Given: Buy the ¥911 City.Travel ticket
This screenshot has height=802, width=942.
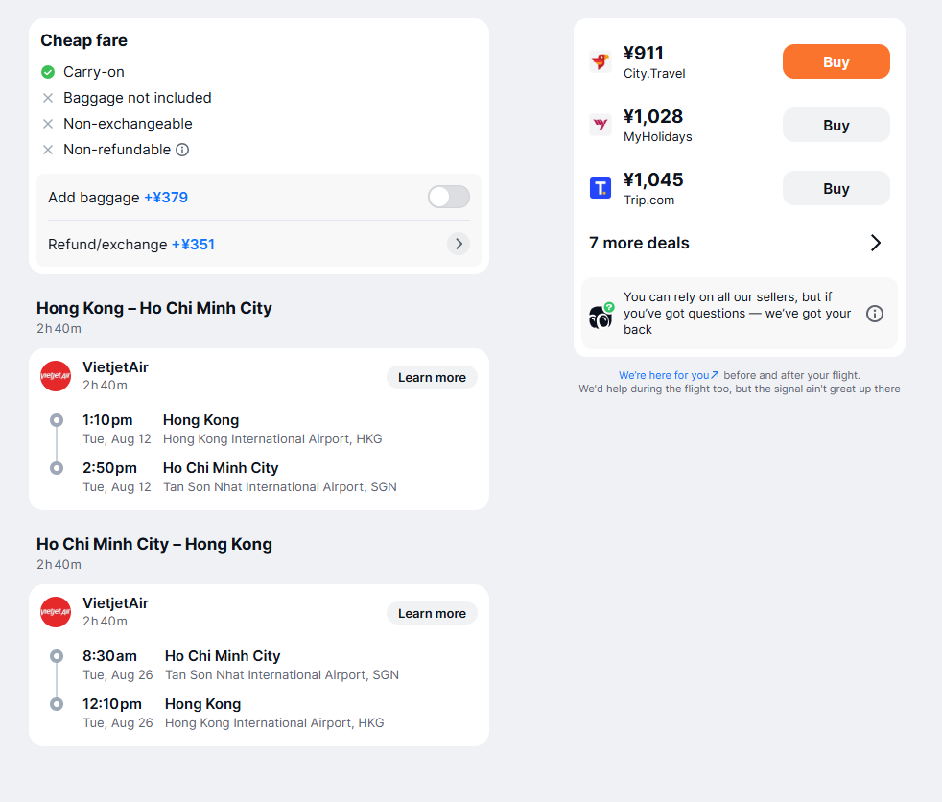Looking at the screenshot, I should tap(836, 61).
